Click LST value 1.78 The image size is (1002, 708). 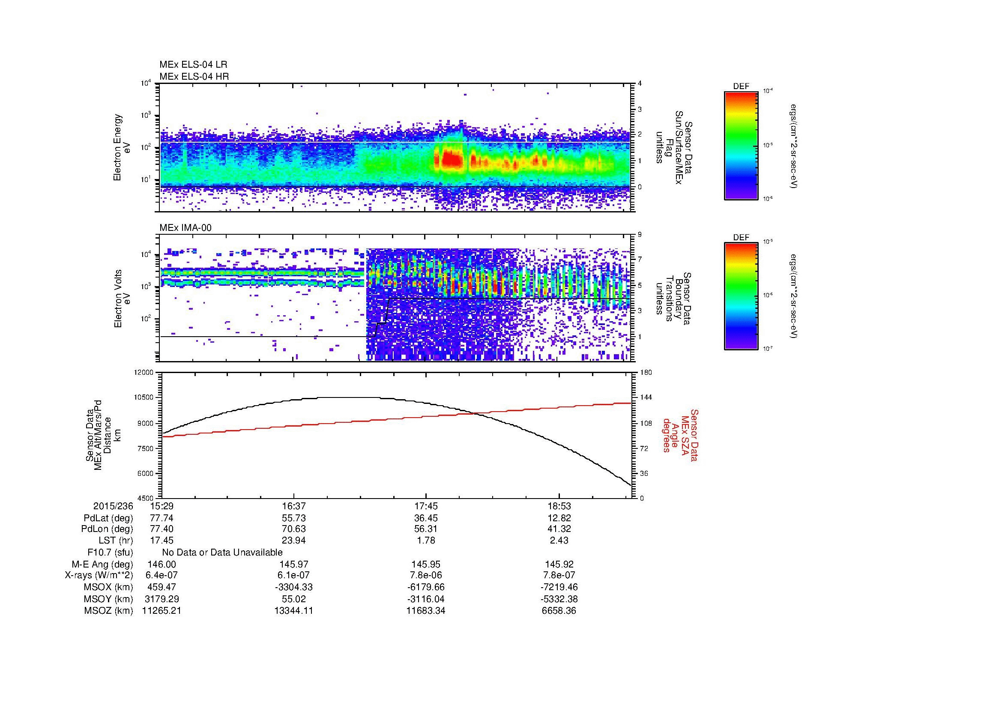click(x=426, y=541)
